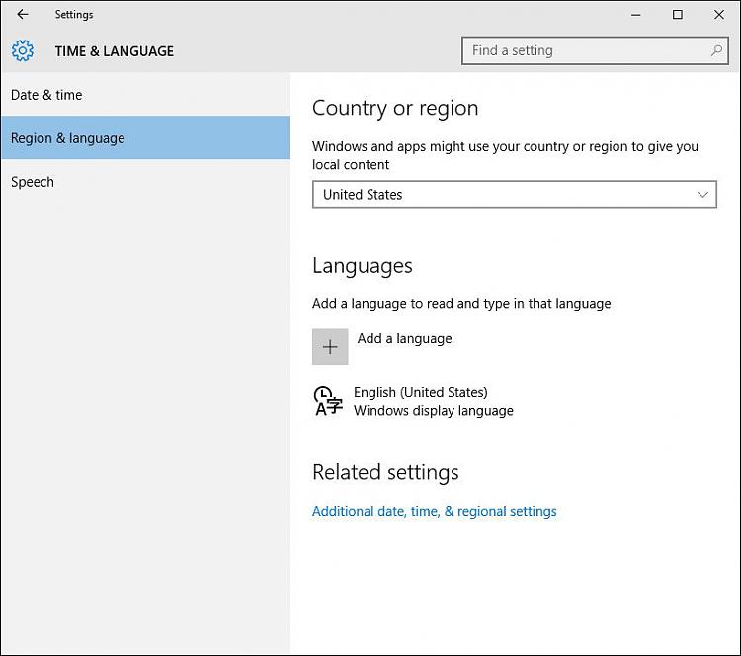The height and width of the screenshot is (656, 741).
Task: Go back using the back arrow
Action: point(23,15)
